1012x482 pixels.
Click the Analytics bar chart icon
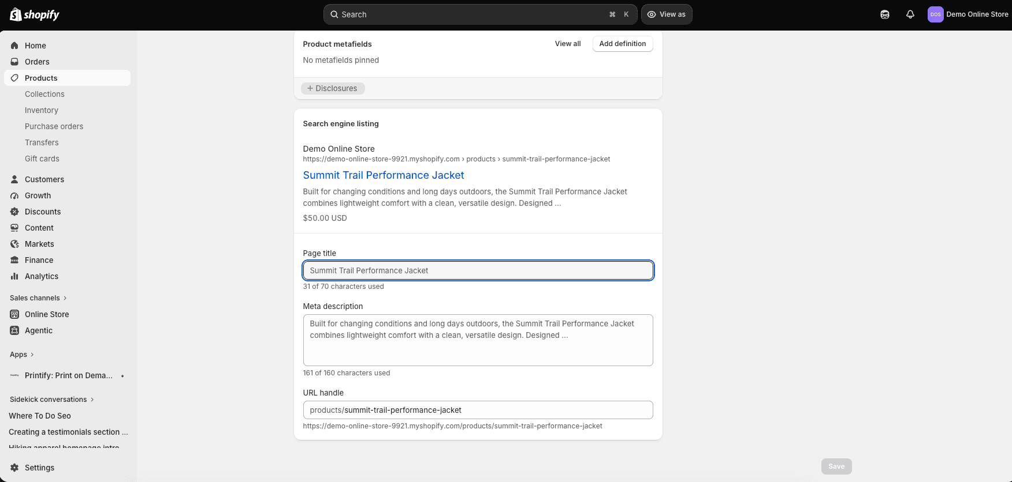tap(14, 276)
